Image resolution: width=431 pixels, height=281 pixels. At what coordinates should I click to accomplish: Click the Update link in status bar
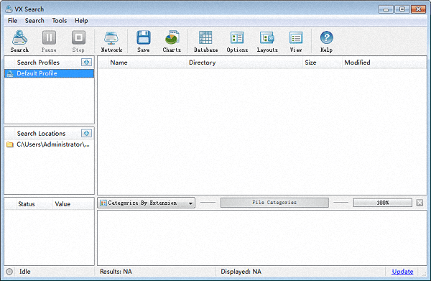pyautogui.click(x=402, y=272)
